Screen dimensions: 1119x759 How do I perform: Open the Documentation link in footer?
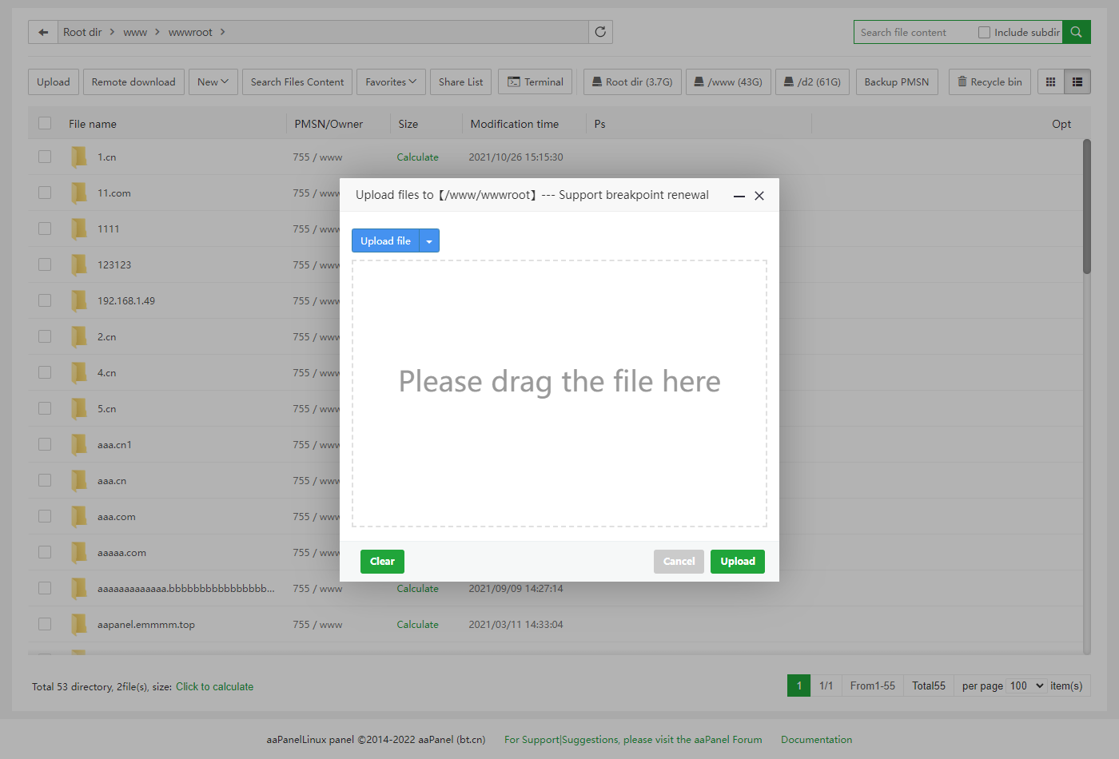pos(816,740)
